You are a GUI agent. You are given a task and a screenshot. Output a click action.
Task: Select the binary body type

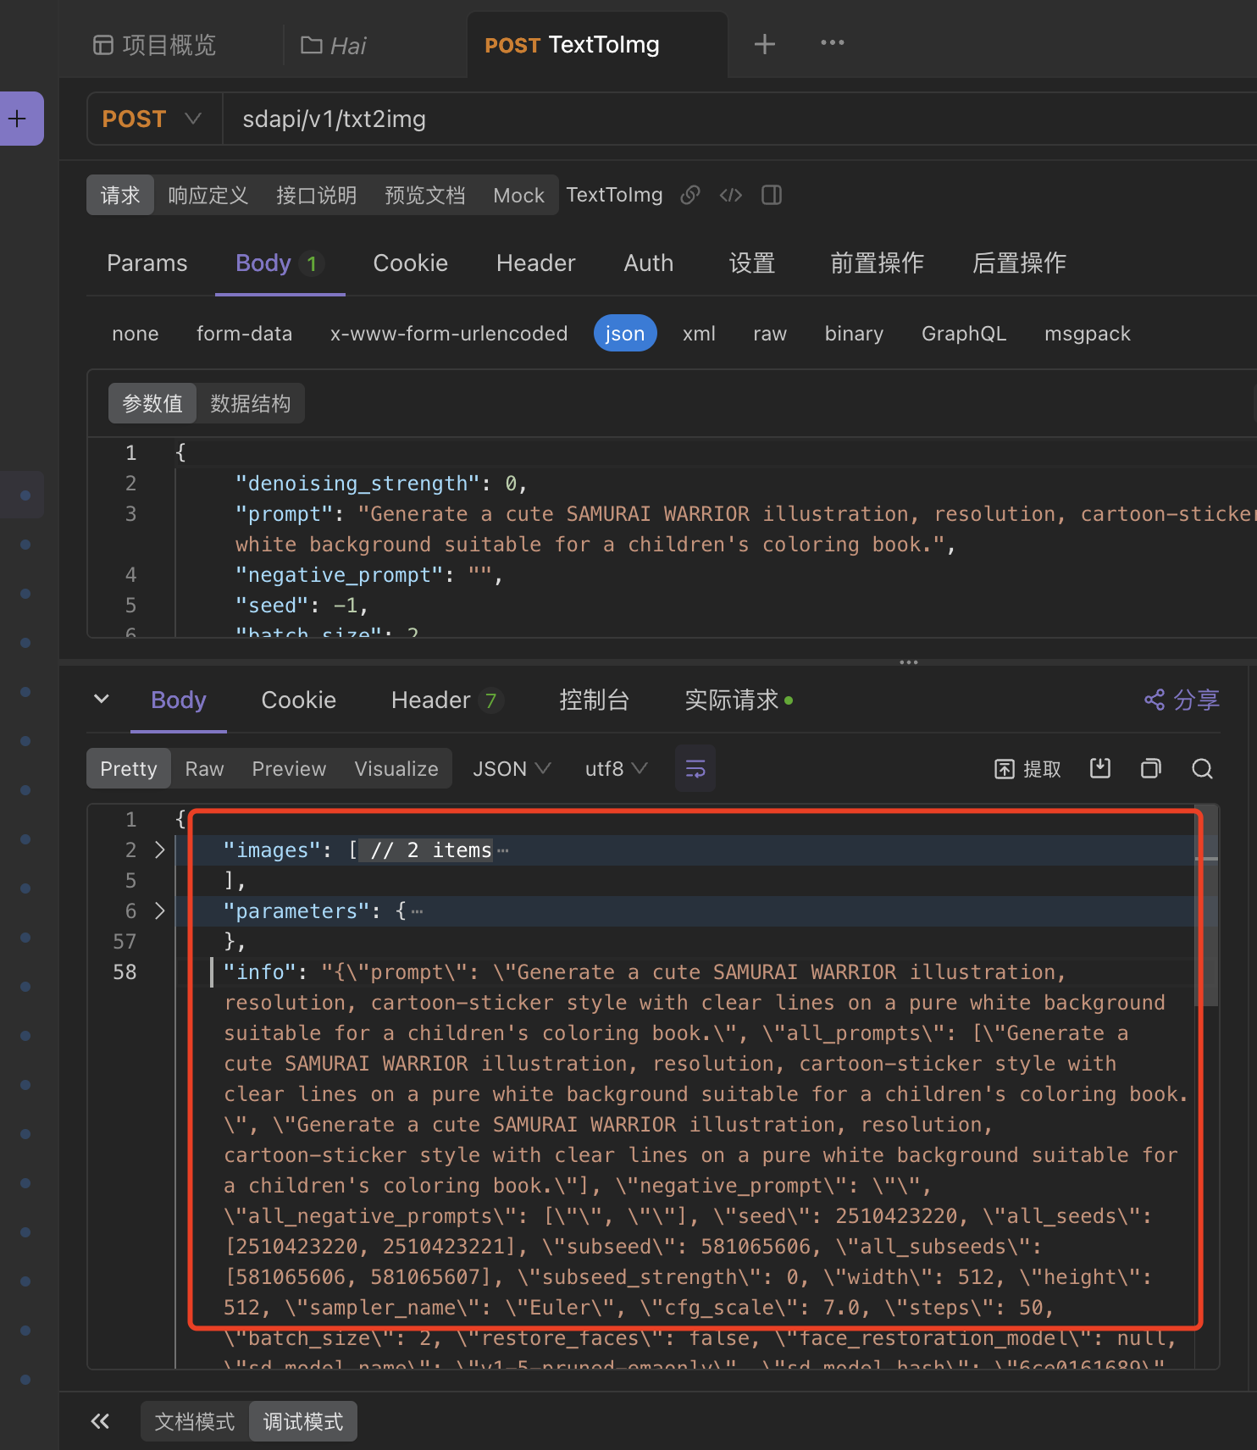(854, 334)
